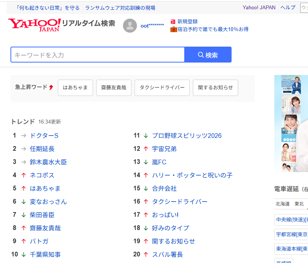308x263 pixels.
Task: Select the 齋藤友貴哉 trending word chip
Action: (114, 88)
